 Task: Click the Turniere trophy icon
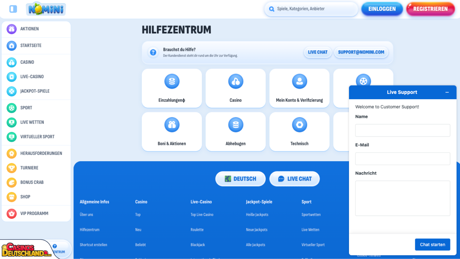click(x=12, y=168)
